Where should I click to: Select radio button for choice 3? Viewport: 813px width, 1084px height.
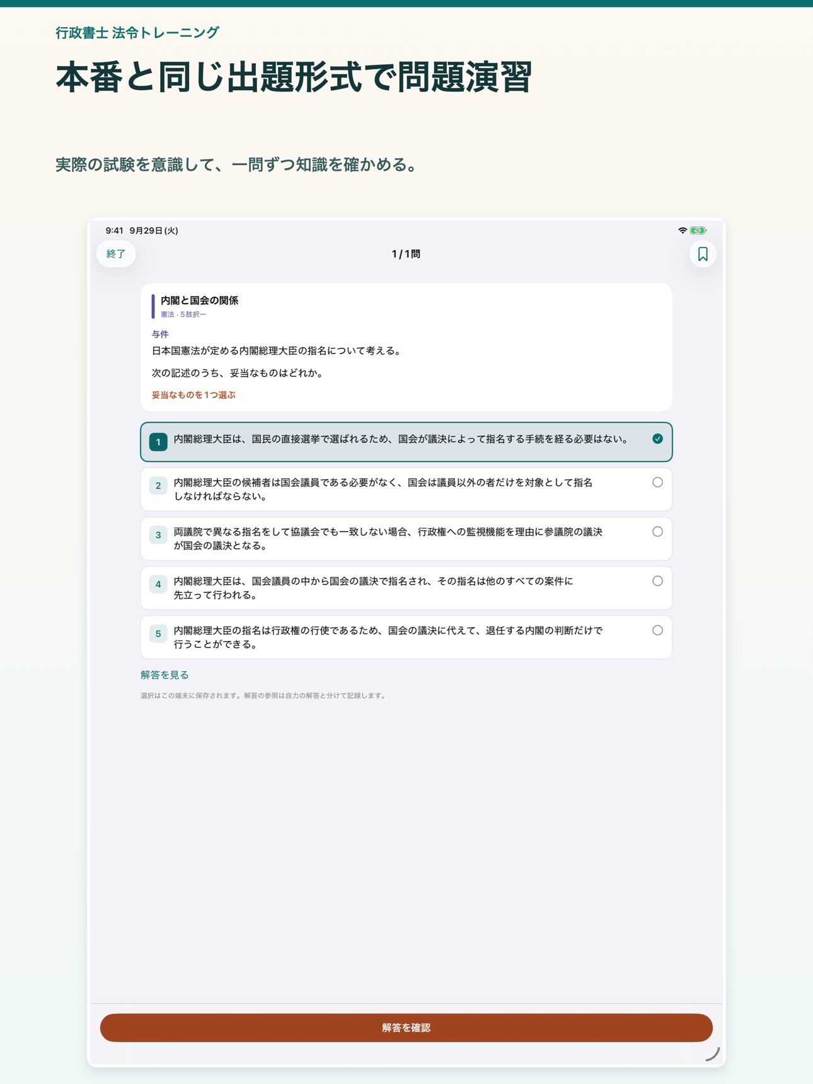[x=657, y=531]
